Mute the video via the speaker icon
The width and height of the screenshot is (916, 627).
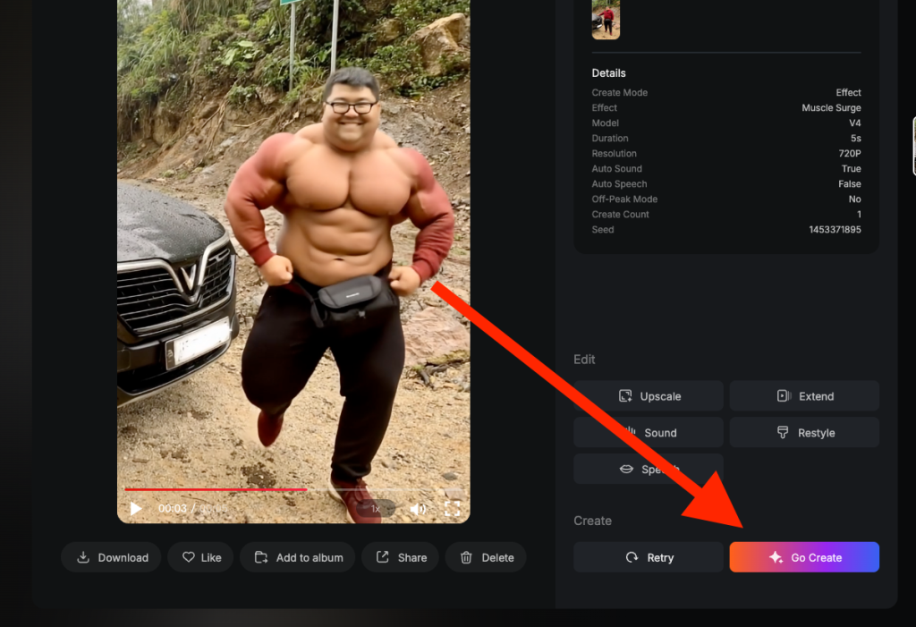418,509
